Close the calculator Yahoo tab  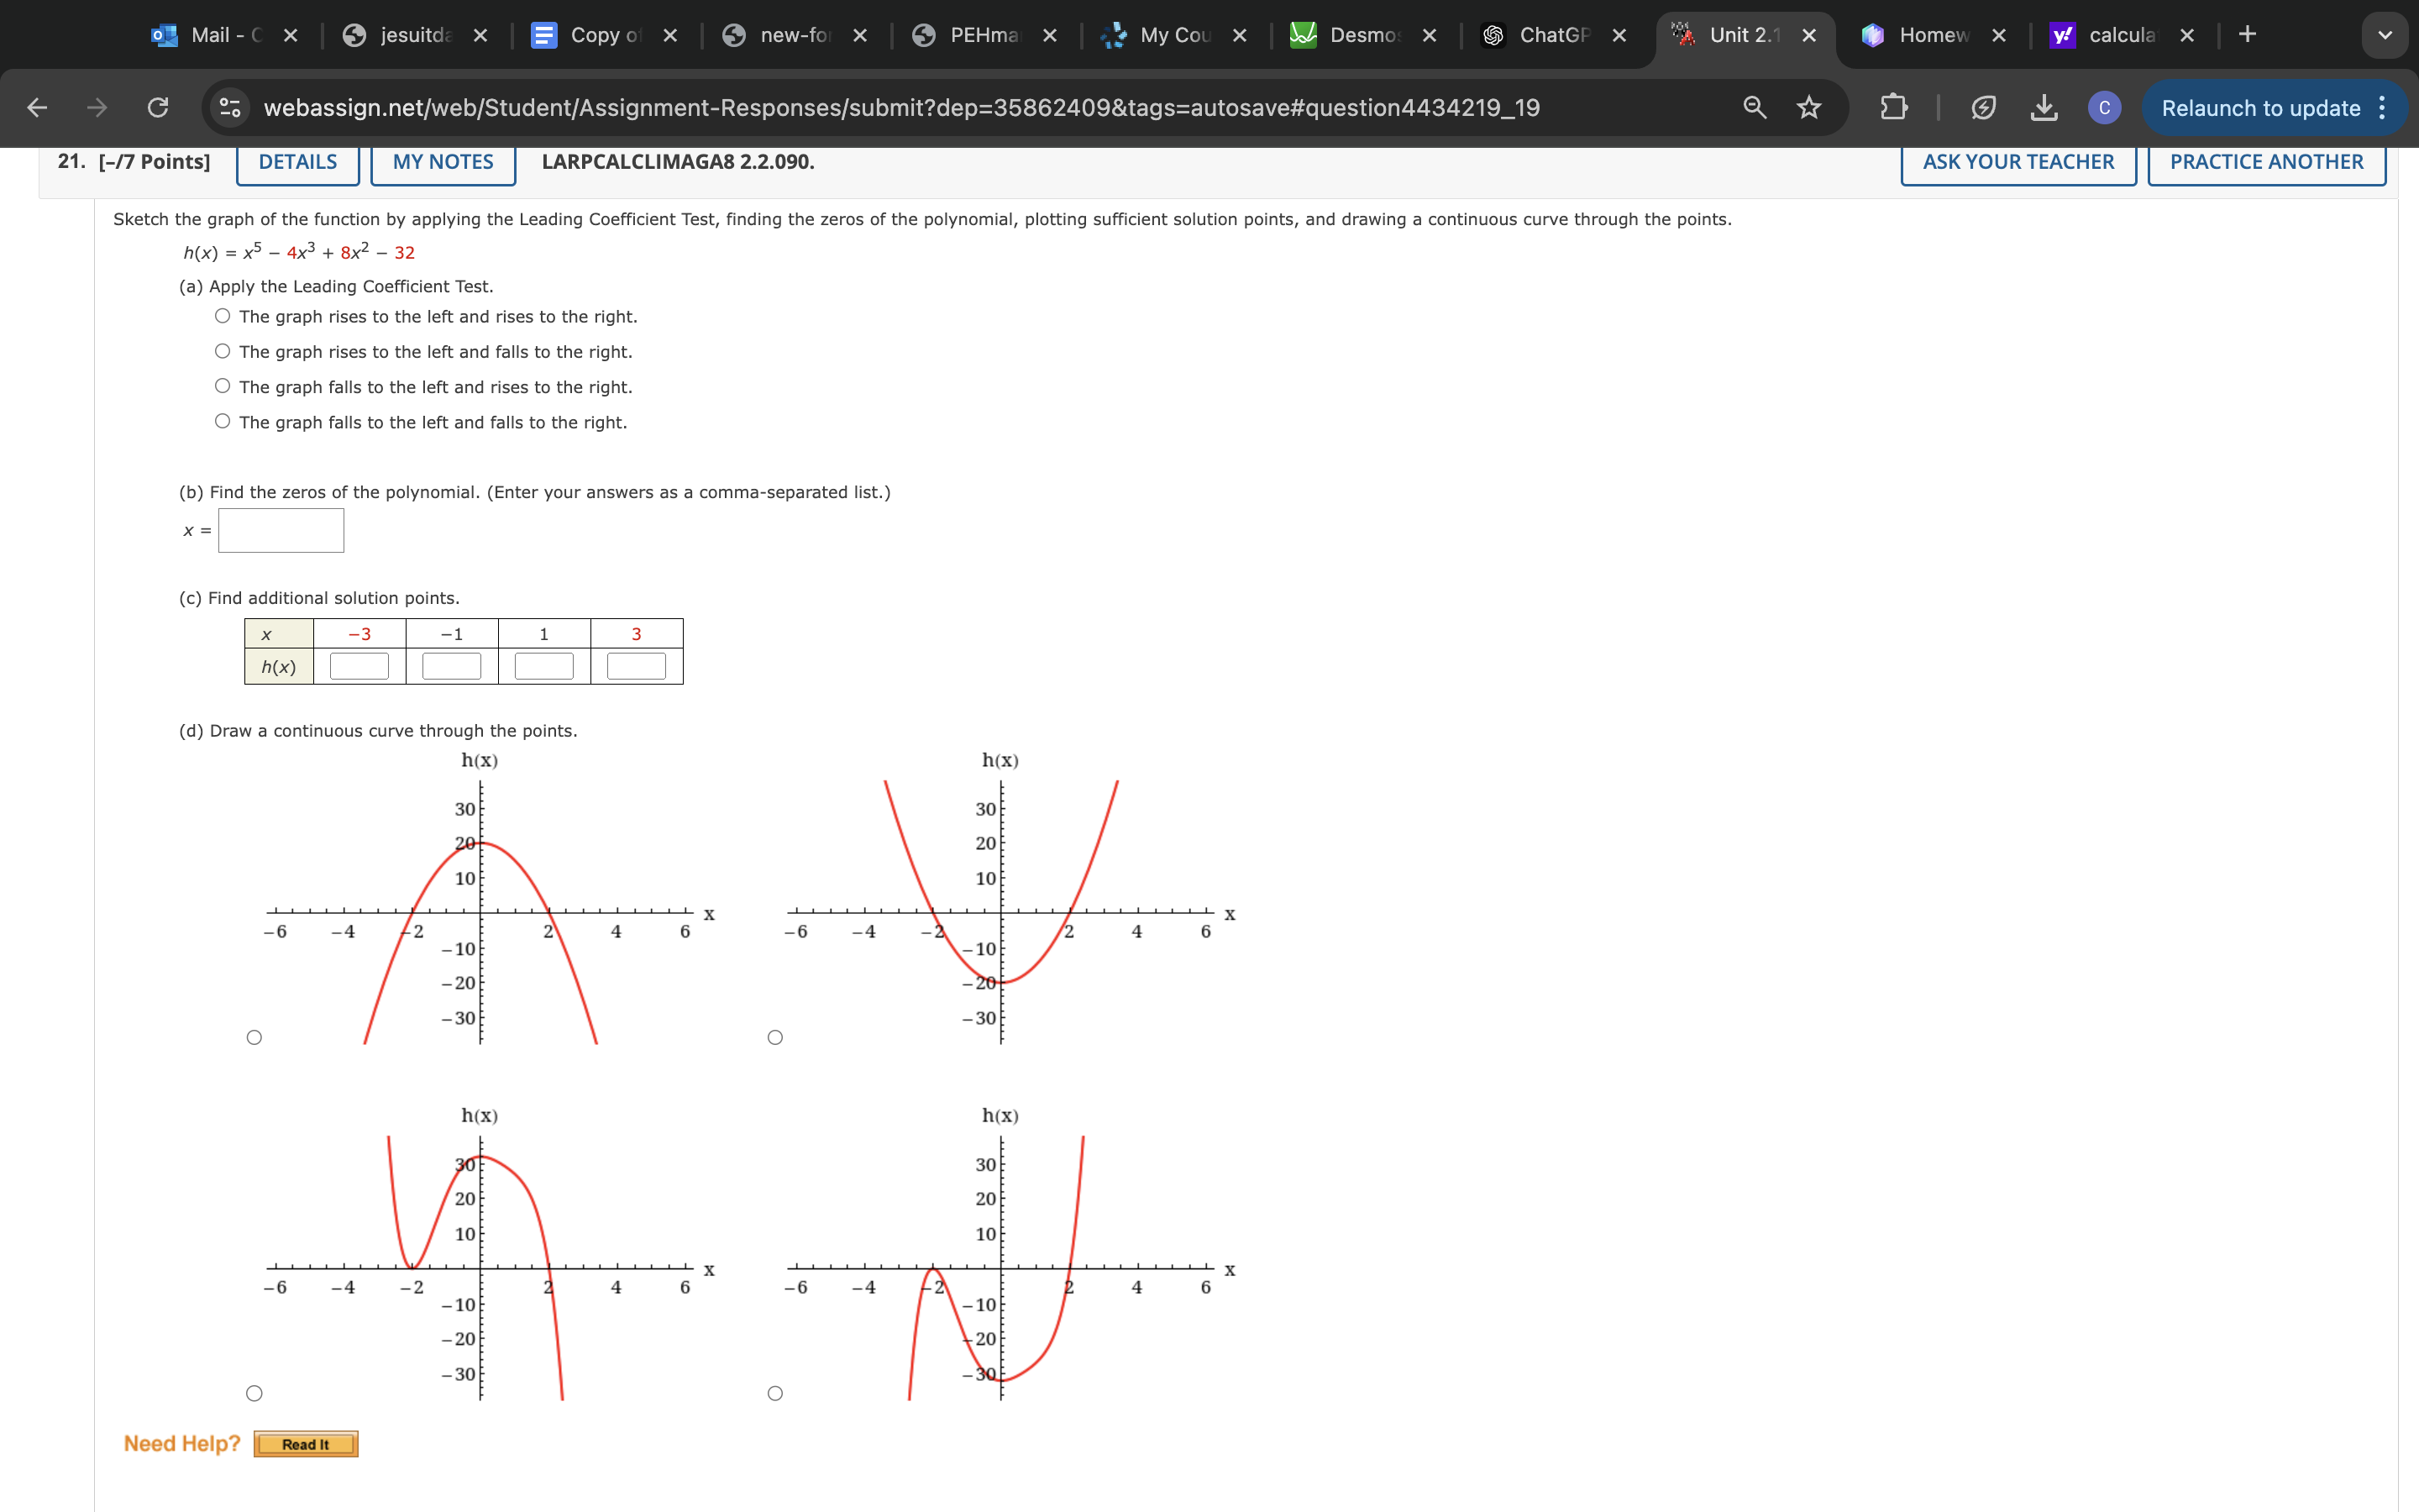click(x=2187, y=35)
